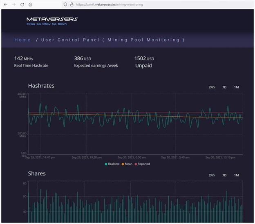This screenshot has width=255, height=224.
Task: Open the Home breadcrumb link
Action: click(x=22, y=40)
